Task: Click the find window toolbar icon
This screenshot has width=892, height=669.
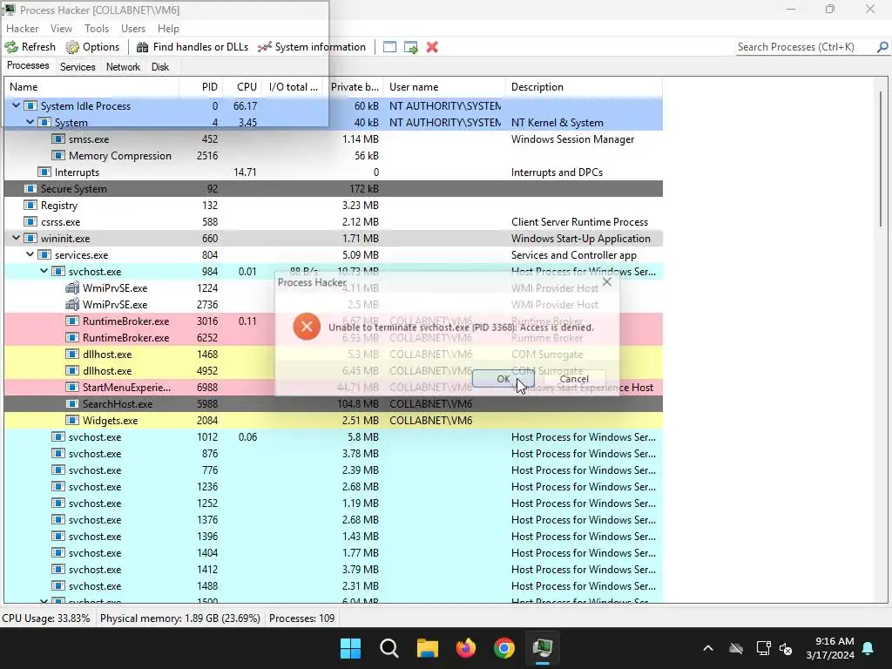Action: tap(389, 47)
